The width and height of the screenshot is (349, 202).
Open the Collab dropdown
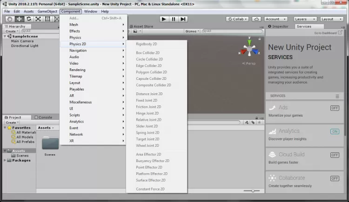237,19
